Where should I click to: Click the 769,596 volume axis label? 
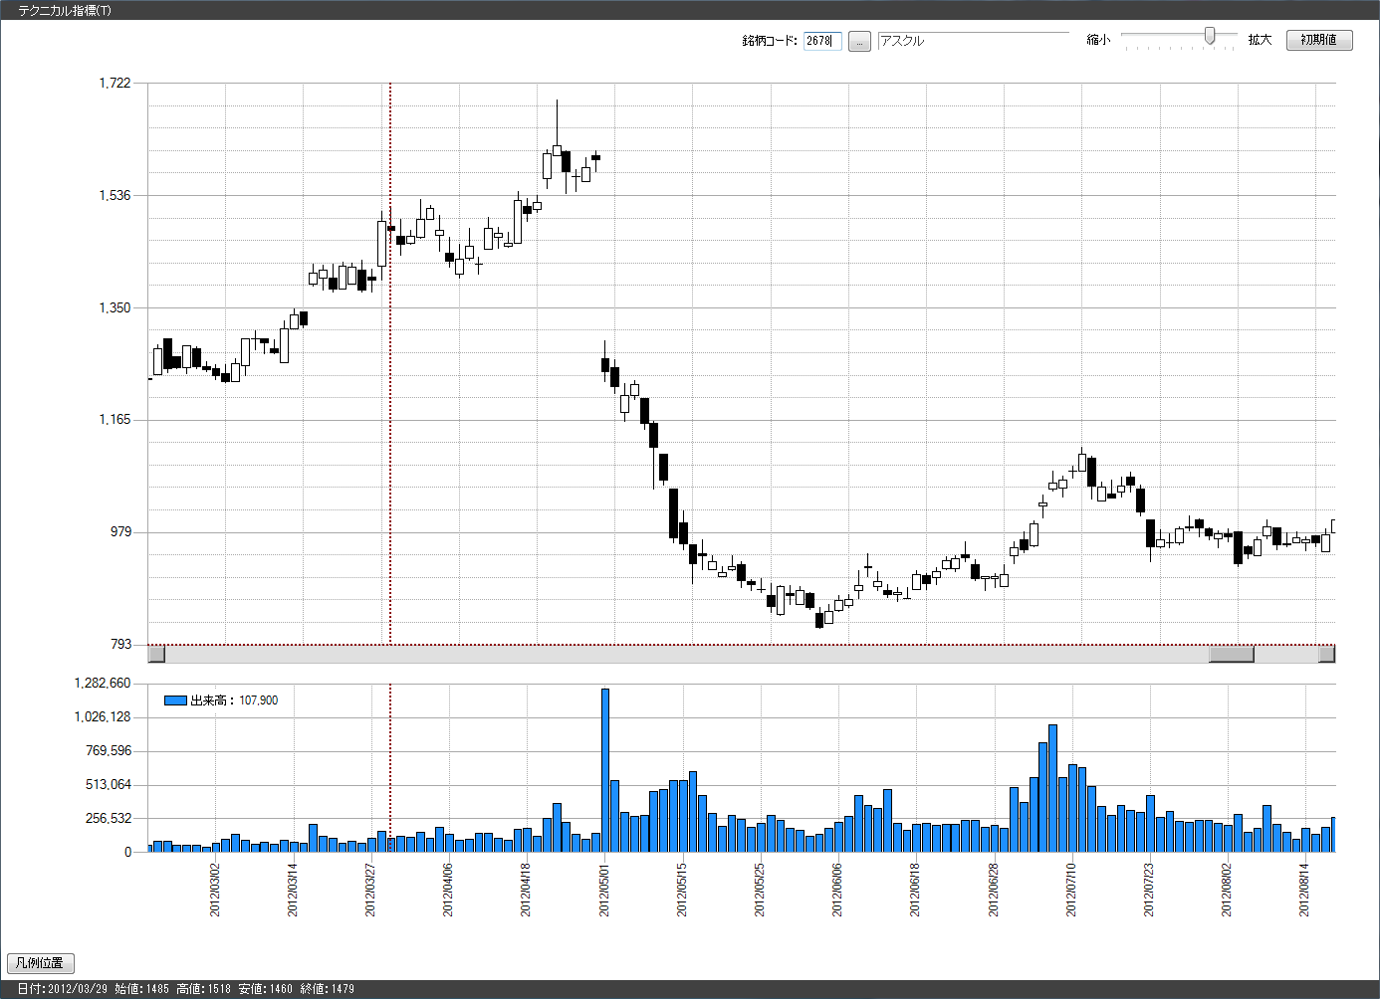point(109,750)
